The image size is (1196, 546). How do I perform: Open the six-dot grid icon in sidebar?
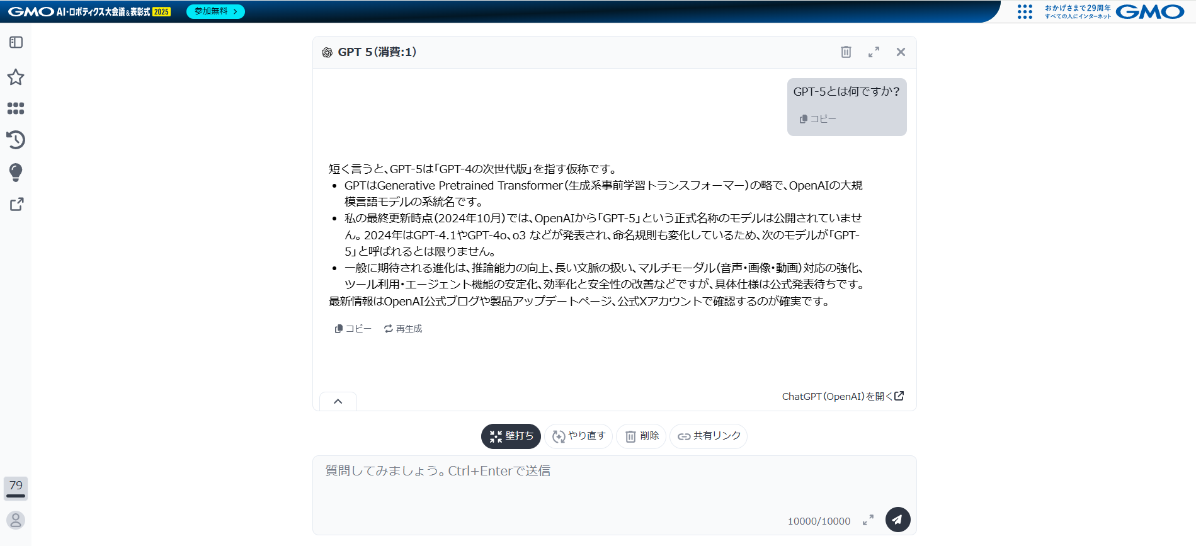tap(16, 108)
